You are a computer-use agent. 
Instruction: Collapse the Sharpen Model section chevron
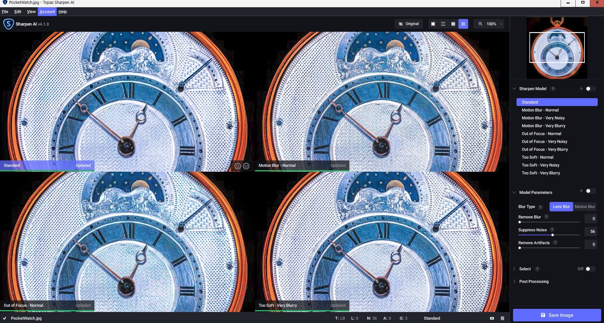click(x=514, y=89)
